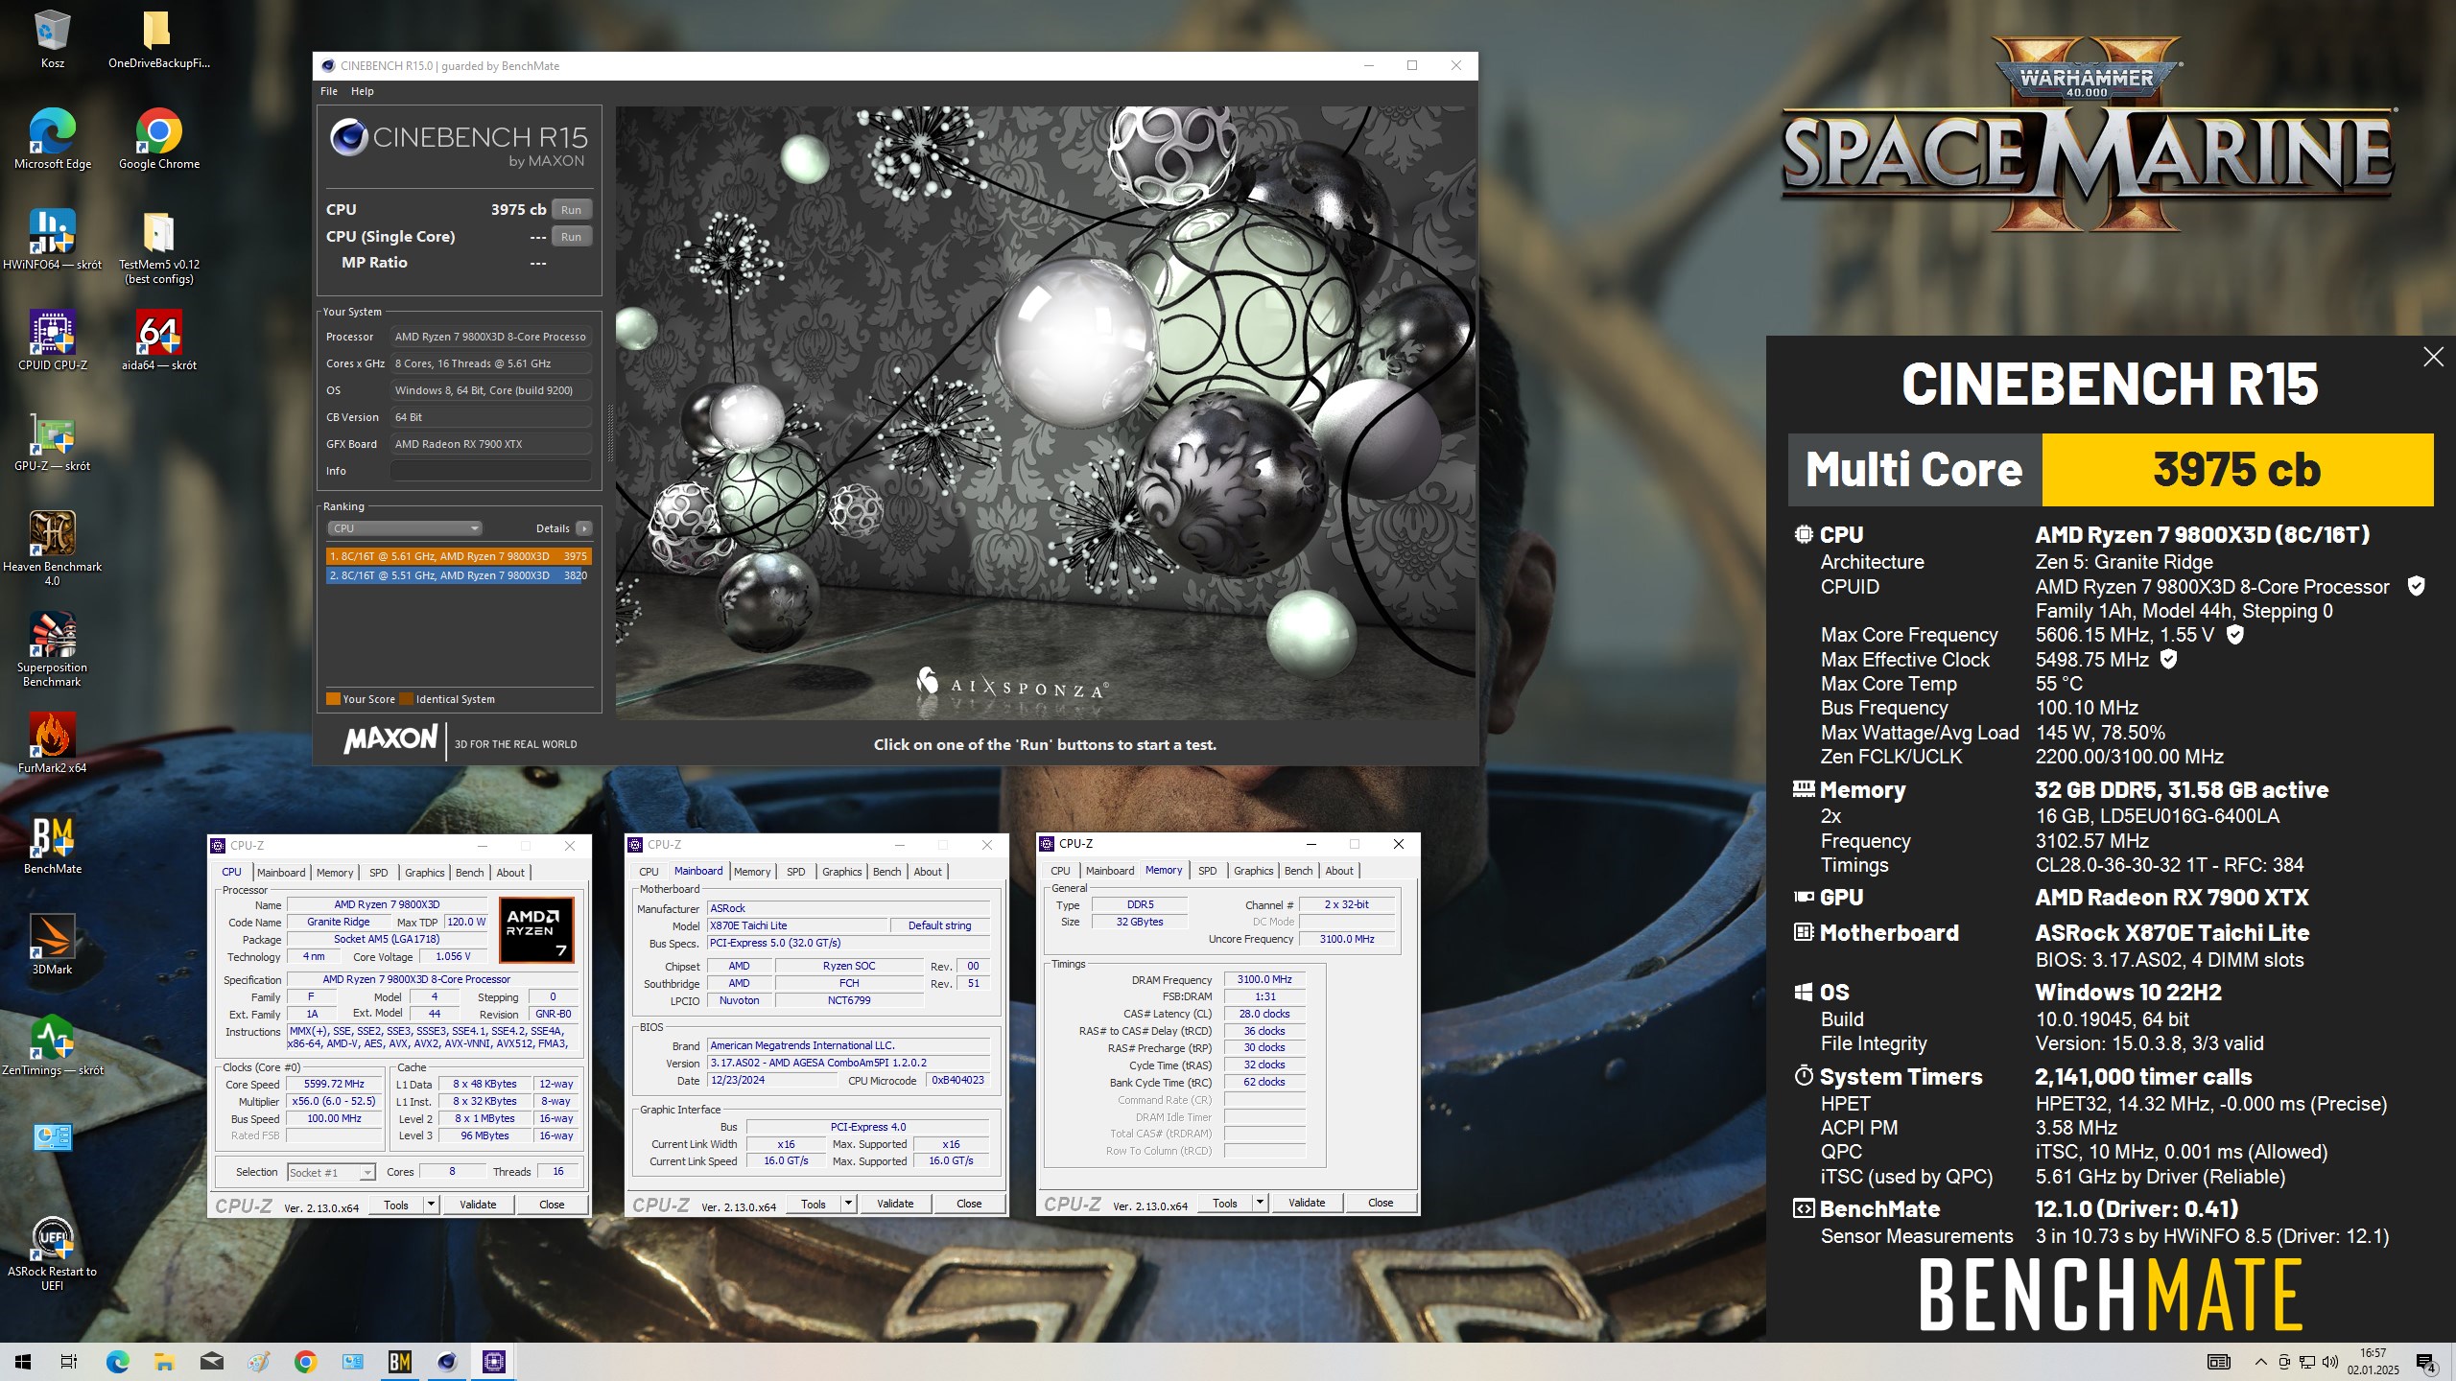Open ZenTimings desktop shortcut
Image resolution: width=2456 pixels, height=1381 pixels.
[x=52, y=1045]
